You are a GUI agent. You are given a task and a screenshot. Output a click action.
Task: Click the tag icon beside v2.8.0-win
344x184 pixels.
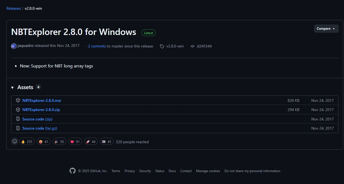(x=162, y=46)
